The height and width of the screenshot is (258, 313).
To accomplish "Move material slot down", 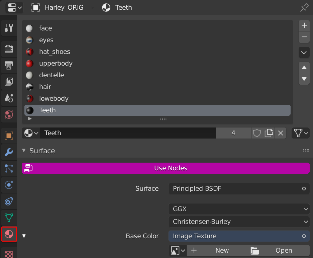I will coord(304,79).
